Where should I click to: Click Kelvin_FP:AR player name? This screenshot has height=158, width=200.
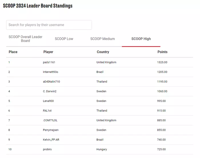(x=51, y=140)
